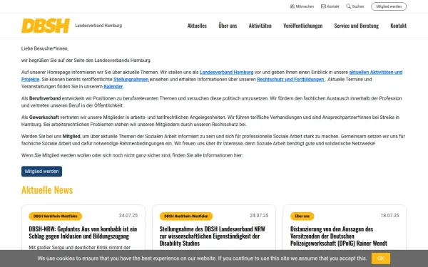Click the Liebe Besucher*innen greeting text

point(45,48)
